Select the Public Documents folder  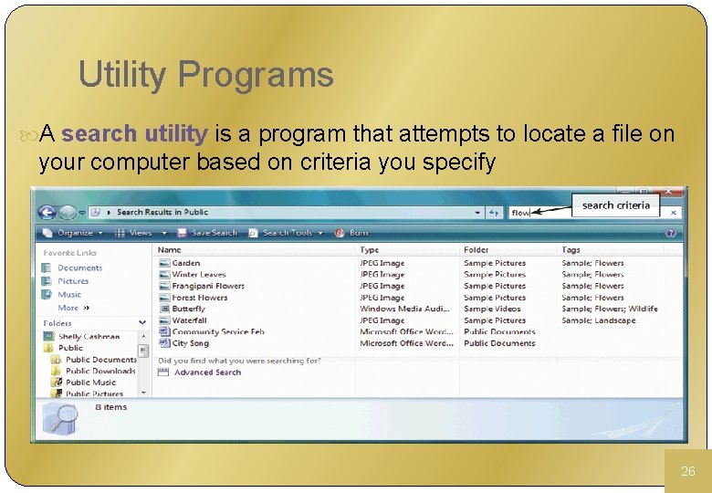click(x=100, y=360)
